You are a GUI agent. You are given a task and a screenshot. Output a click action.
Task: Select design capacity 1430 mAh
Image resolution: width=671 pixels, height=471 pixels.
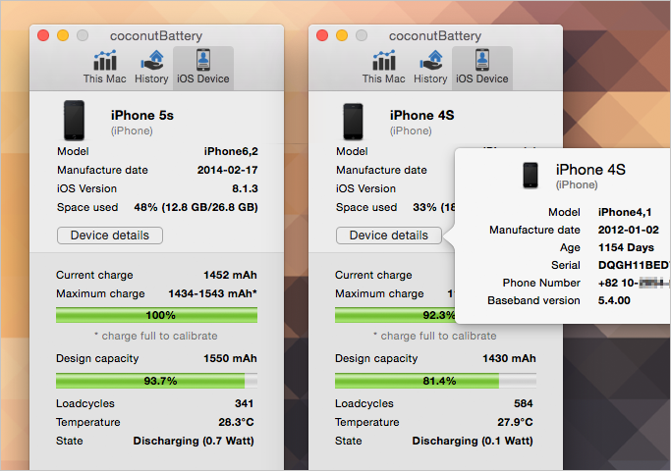point(509,358)
